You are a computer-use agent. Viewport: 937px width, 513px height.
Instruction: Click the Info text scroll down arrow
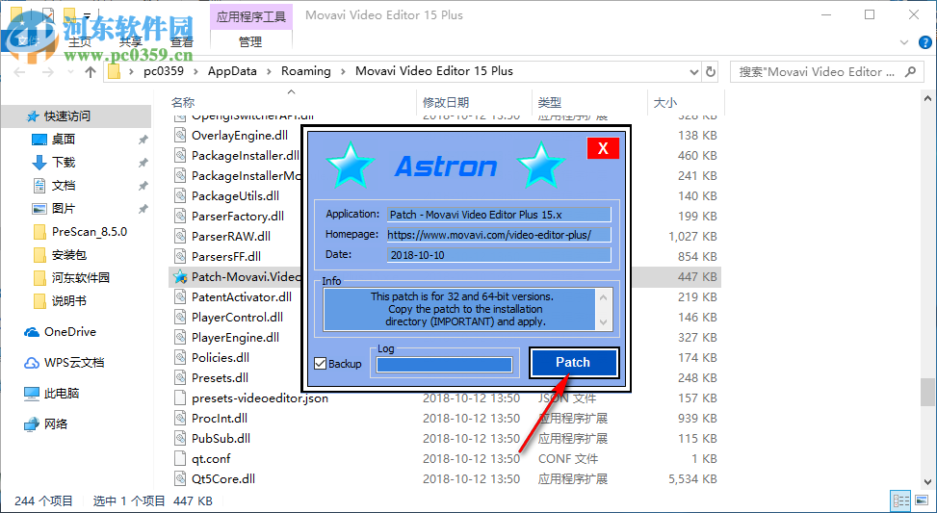pyautogui.click(x=603, y=321)
